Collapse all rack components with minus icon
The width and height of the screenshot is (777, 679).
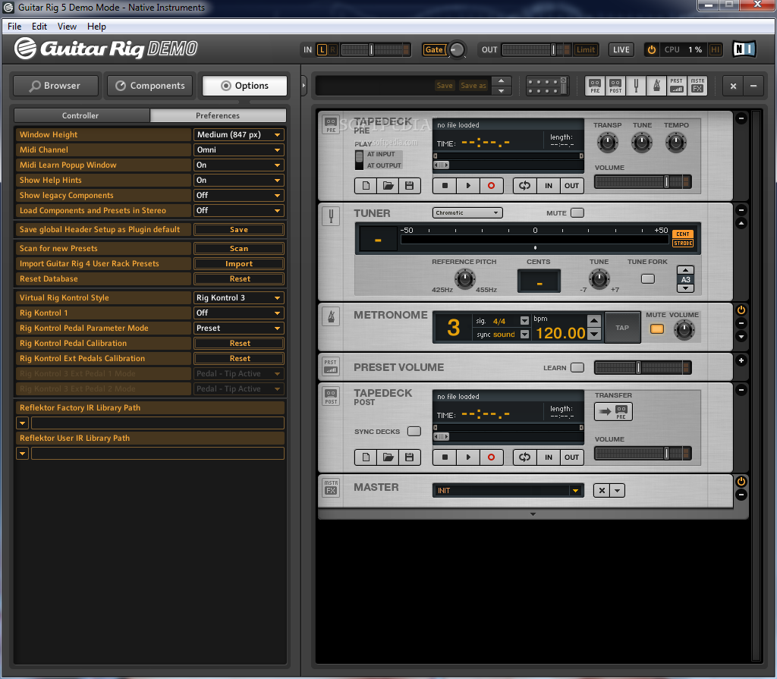point(753,86)
